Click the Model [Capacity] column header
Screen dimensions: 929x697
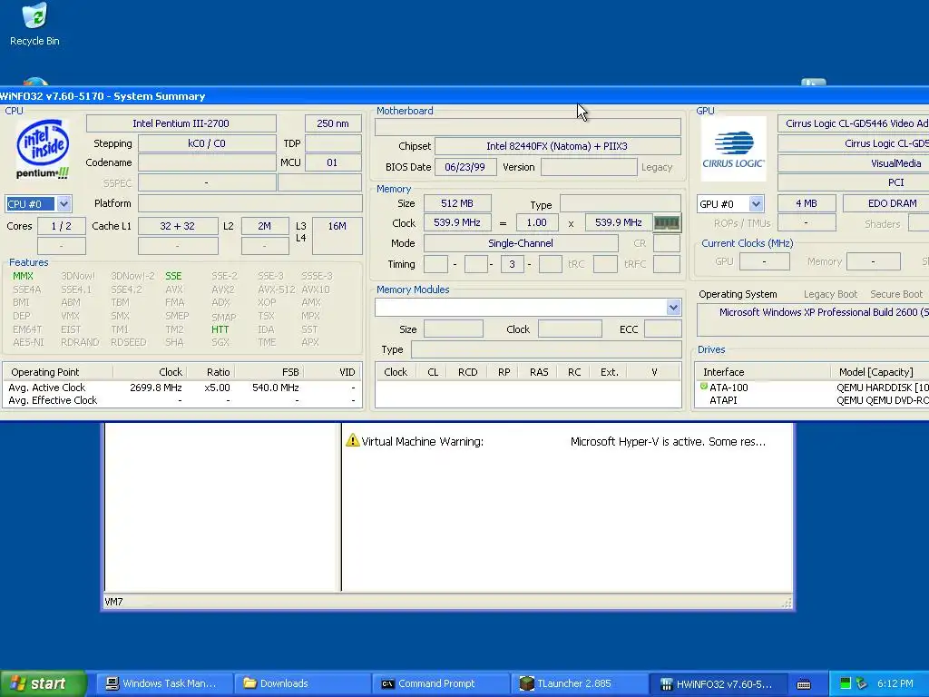(880, 371)
